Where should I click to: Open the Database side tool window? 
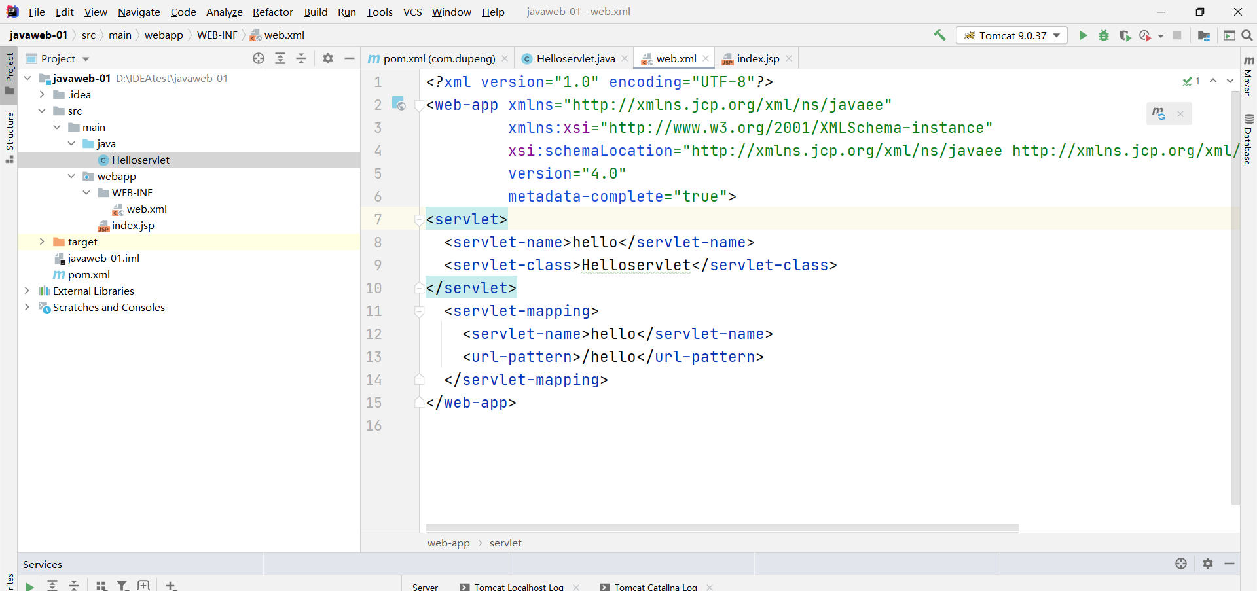point(1248,139)
